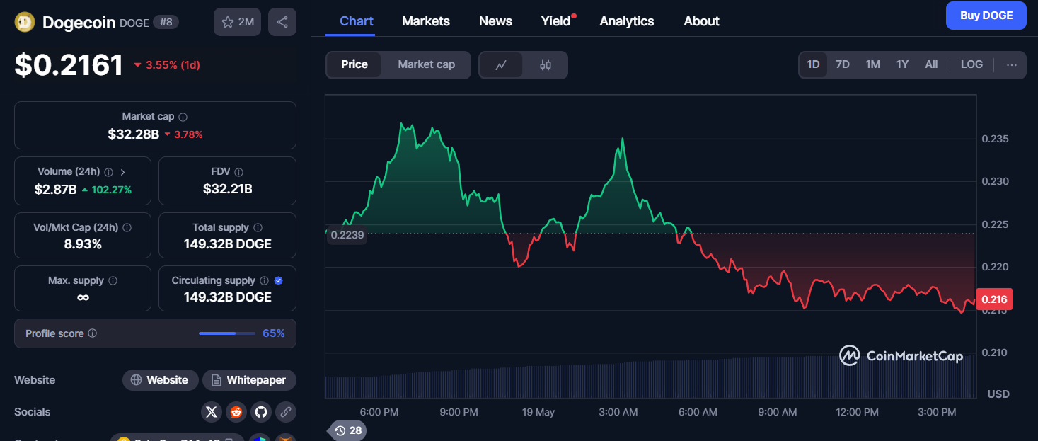
Task: Click the $2.87B volume value
Action: coord(55,190)
